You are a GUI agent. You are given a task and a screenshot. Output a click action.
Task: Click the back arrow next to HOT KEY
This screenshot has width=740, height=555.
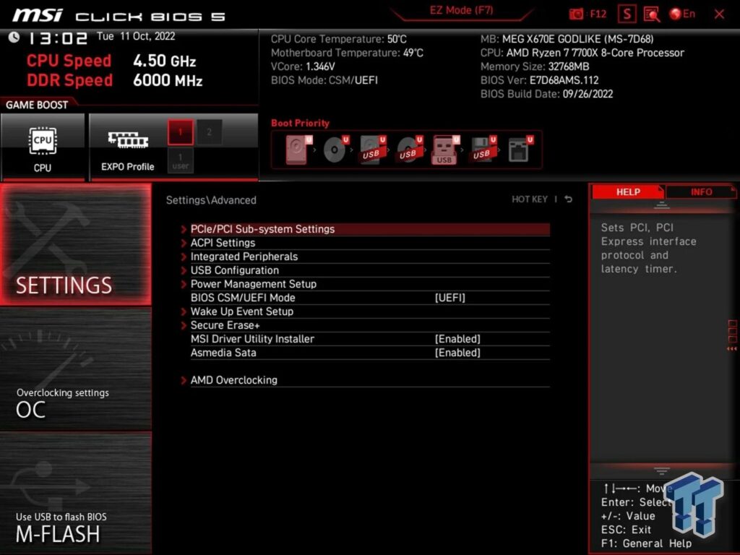tap(569, 199)
